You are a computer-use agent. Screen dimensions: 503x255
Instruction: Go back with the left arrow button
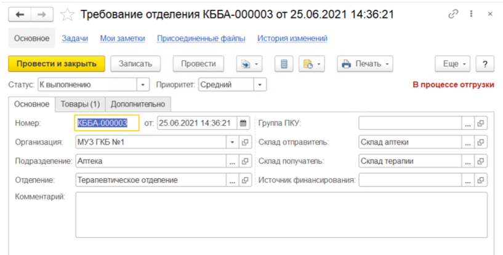coord(20,14)
